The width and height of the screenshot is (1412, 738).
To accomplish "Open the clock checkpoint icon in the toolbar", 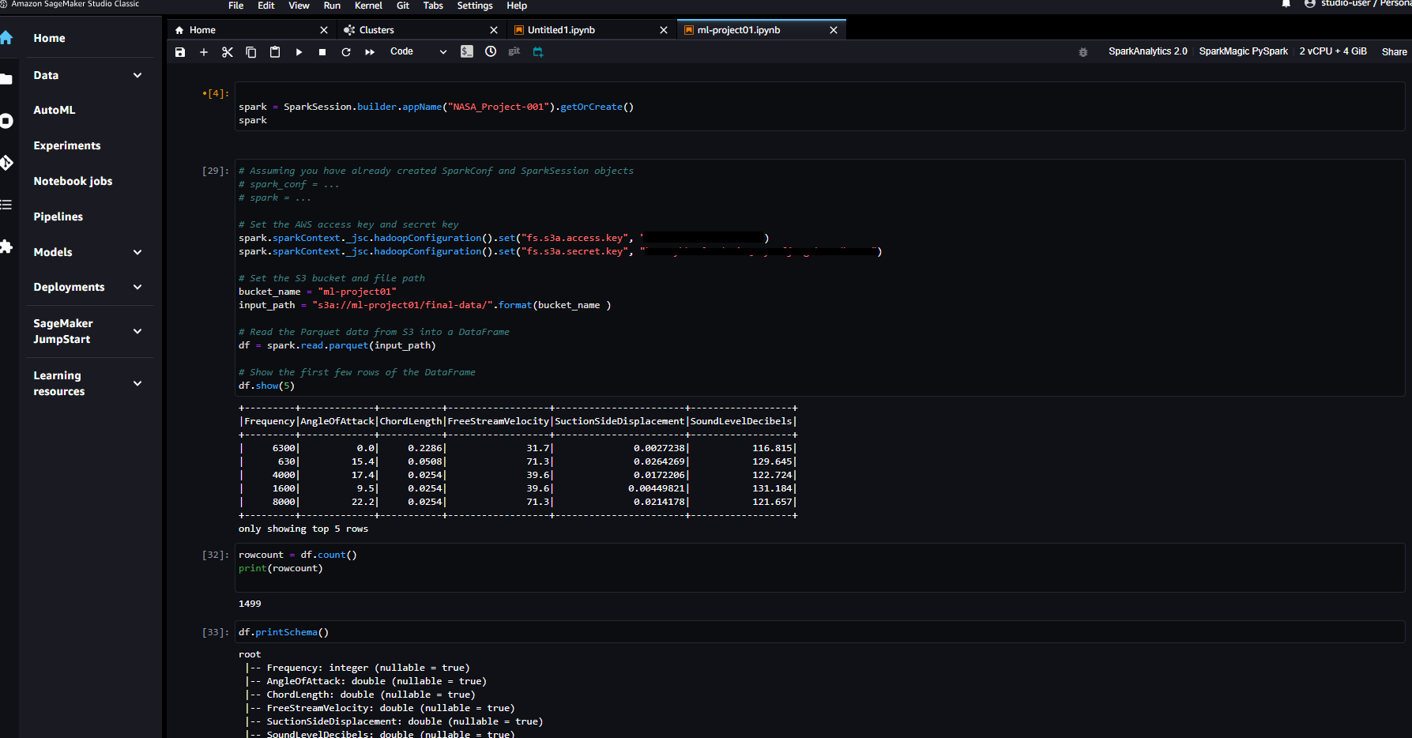I will [x=491, y=51].
